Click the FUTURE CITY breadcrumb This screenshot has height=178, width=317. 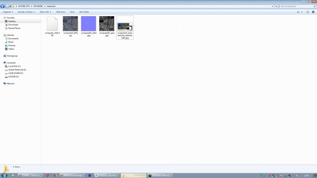point(24,6)
